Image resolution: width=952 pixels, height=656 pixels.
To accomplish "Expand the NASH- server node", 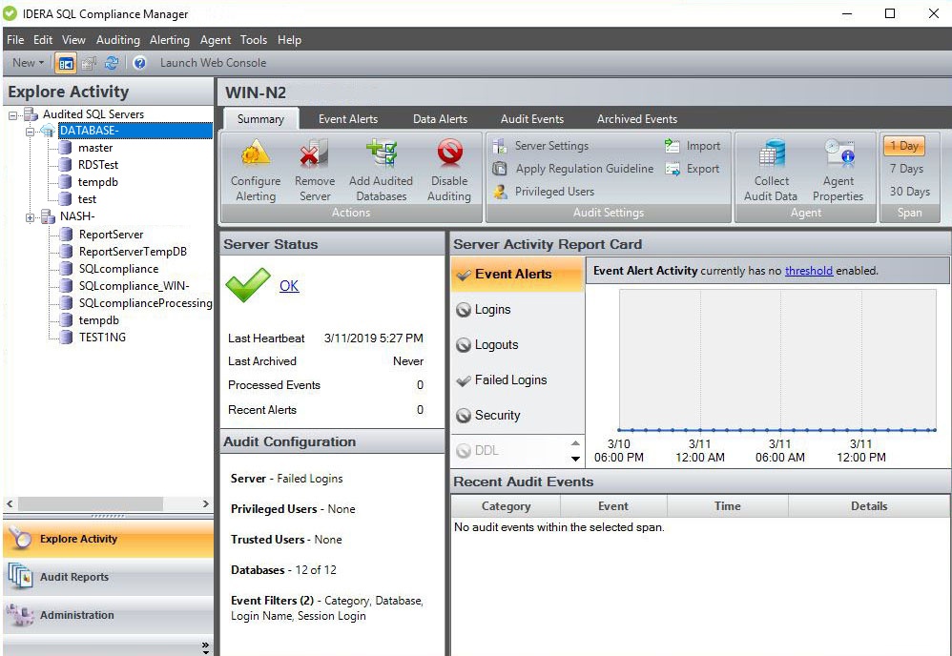I will pyautogui.click(x=30, y=217).
